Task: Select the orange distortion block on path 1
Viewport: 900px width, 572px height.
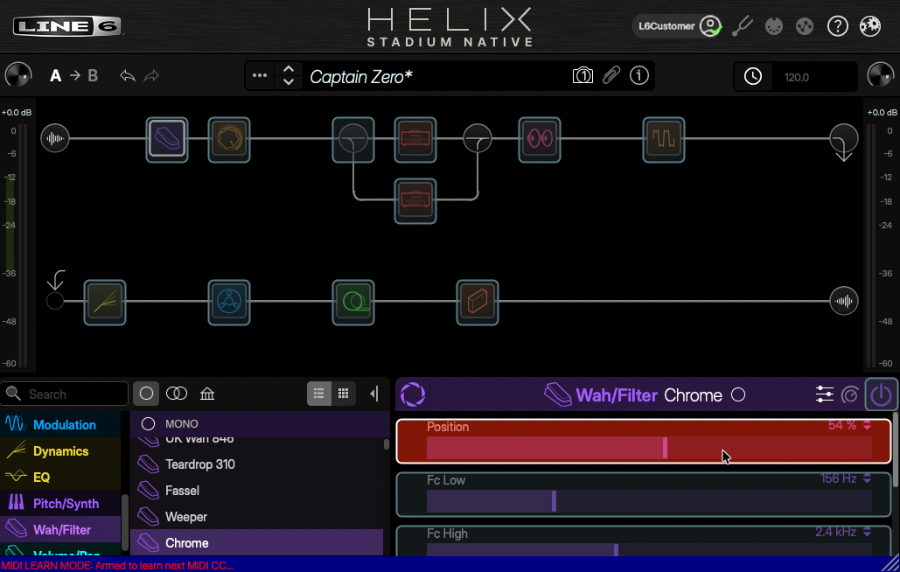Action: [x=229, y=139]
